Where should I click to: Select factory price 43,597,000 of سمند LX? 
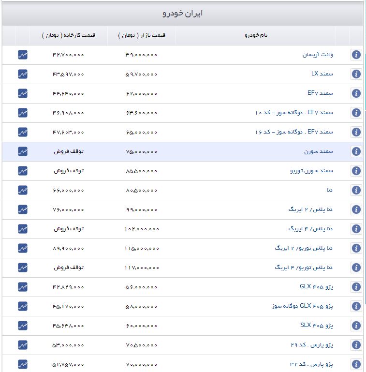click(x=68, y=74)
